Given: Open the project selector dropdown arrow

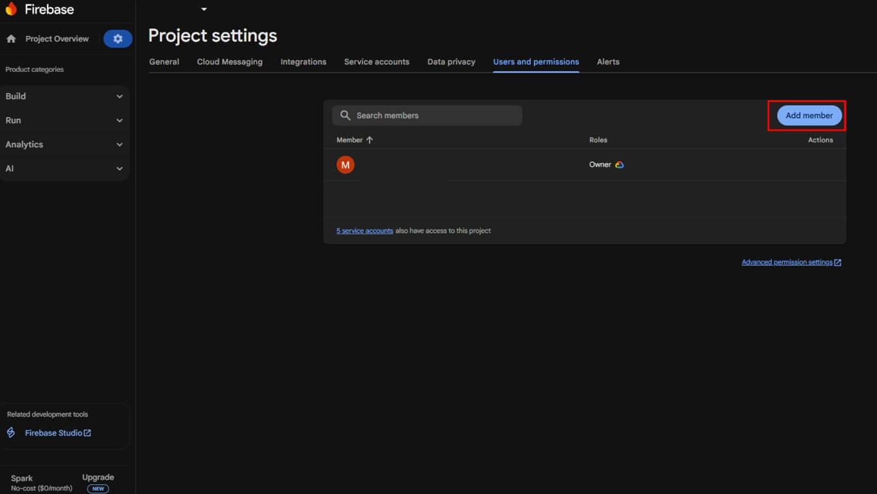Looking at the screenshot, I should (x=204, y=10).
